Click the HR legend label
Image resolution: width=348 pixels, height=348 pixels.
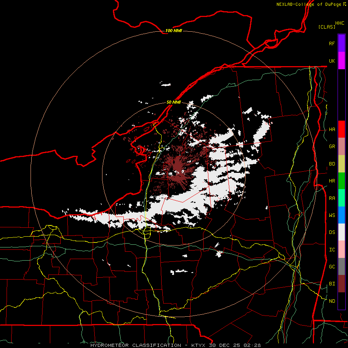[332, 181]
